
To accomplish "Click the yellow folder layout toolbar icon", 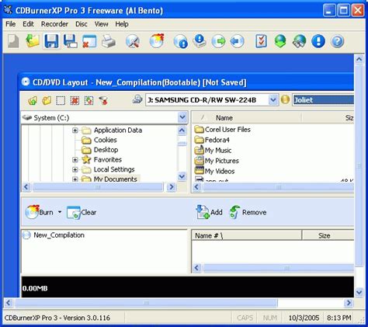I will point(47,100).
